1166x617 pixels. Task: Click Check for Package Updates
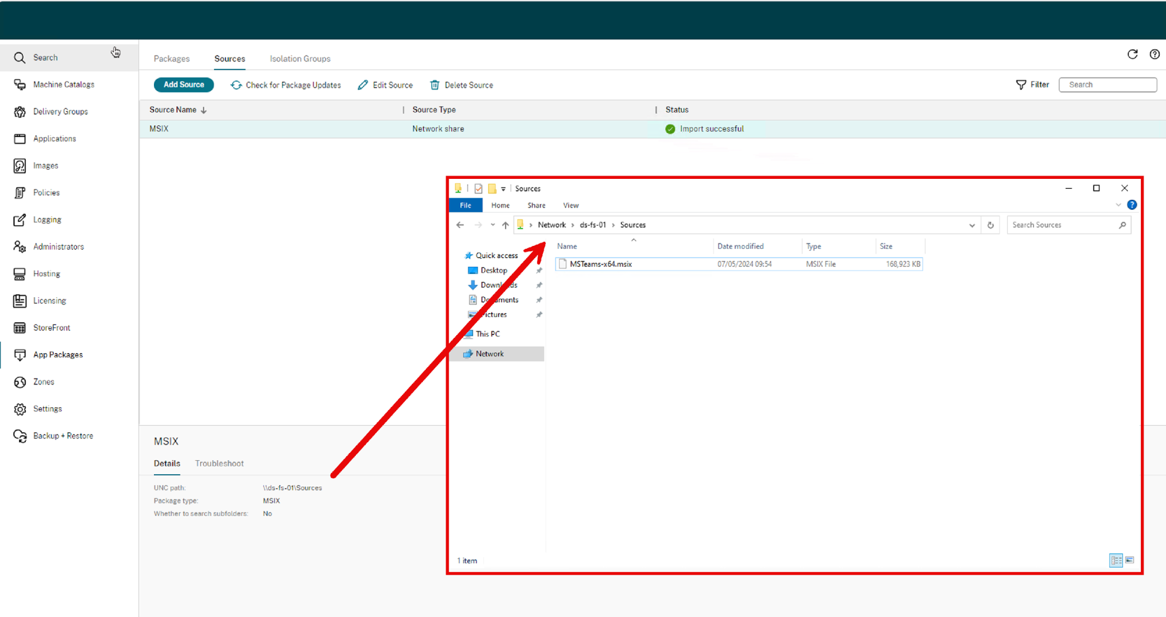coord(286,85)
